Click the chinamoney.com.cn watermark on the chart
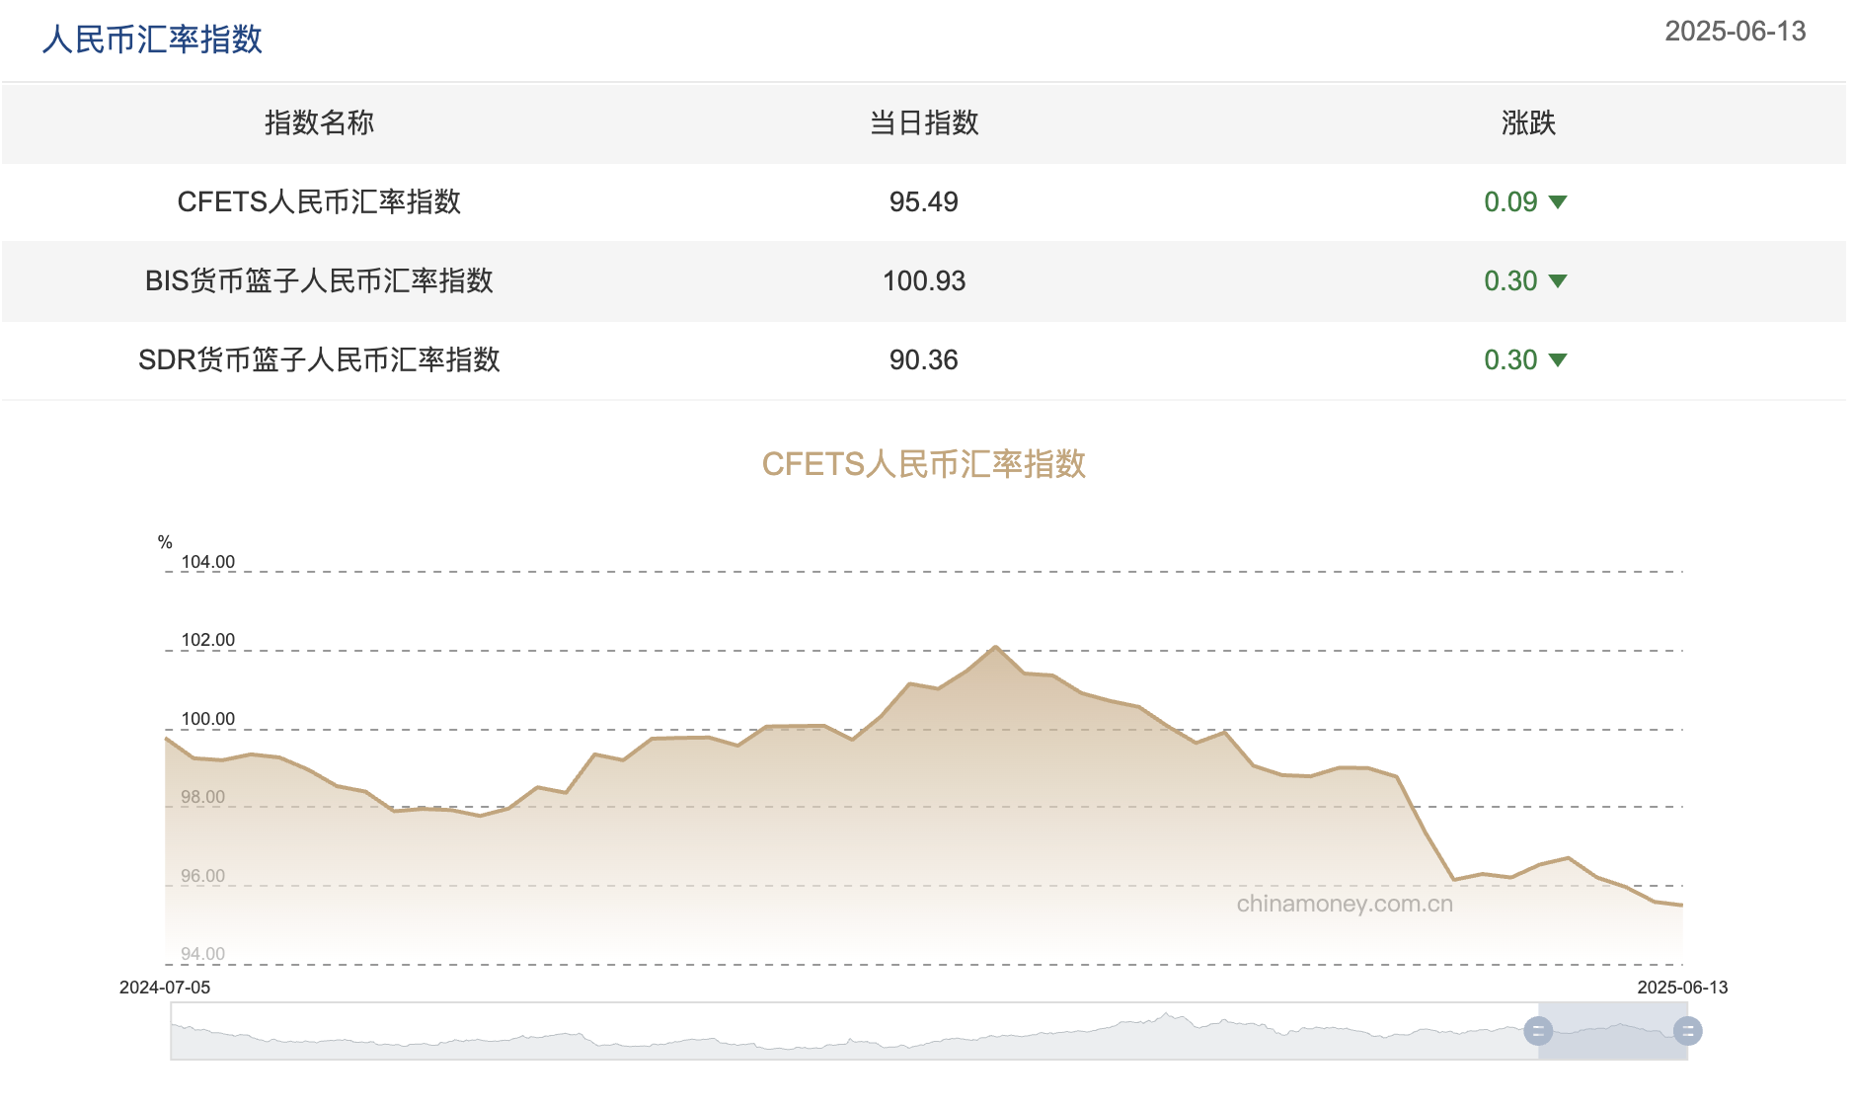The height and width of the screenshot is (1108, 1852). 1345,904
